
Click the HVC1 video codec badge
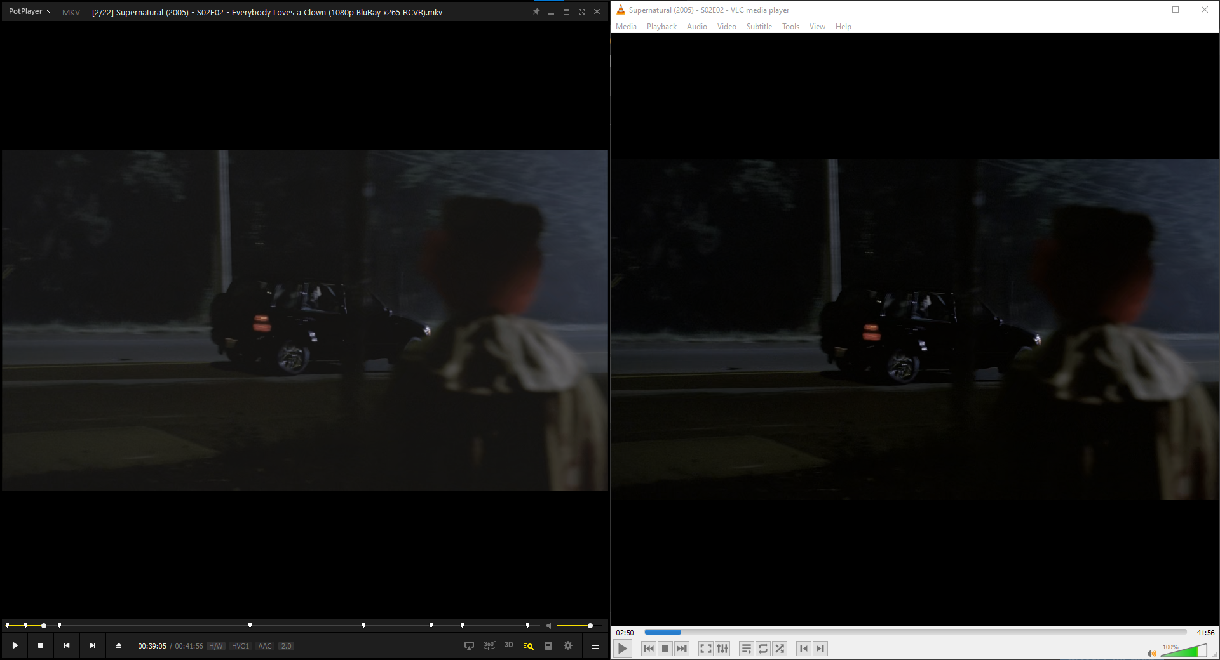[x=240, y=646]
